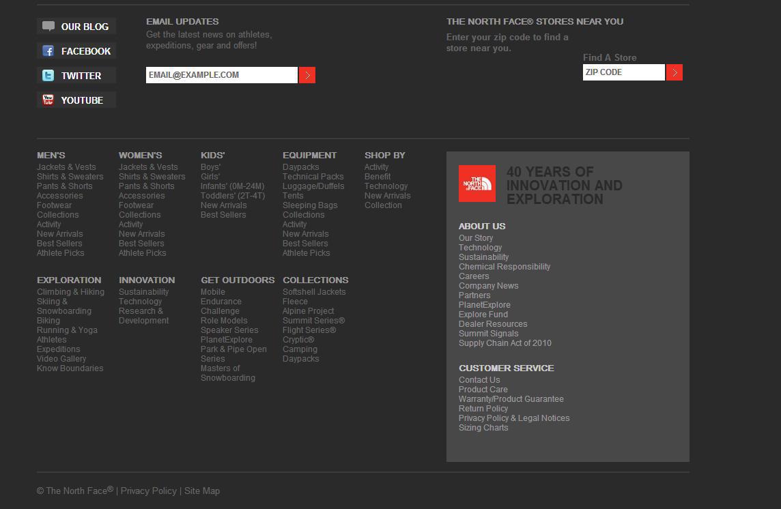Open Chemical Responsibility link
Image resolution: width=781 pixels, height=509 pixels.
(x=505, y=267)
